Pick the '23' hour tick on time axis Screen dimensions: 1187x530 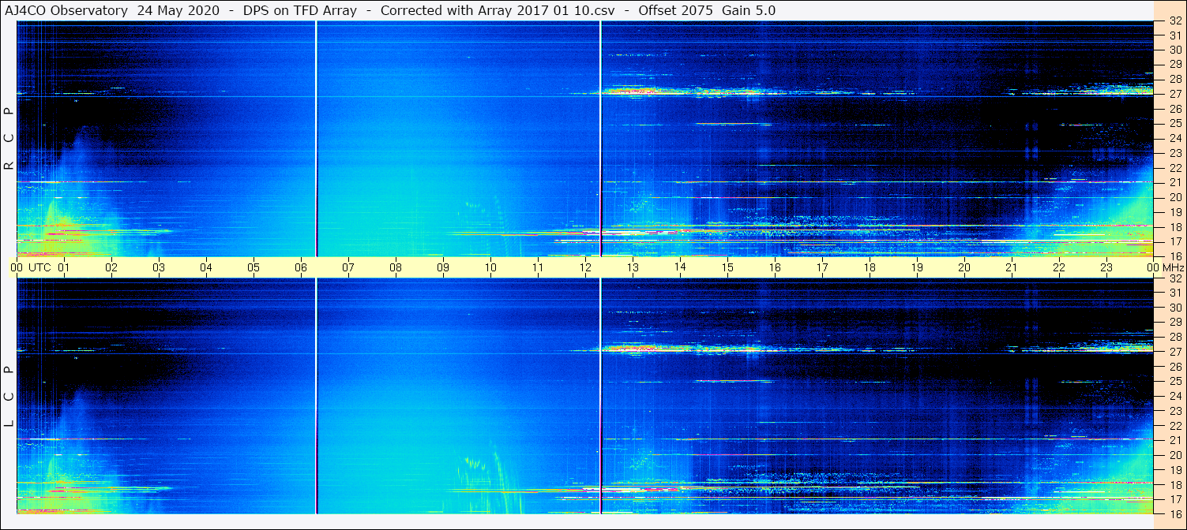[1106, 267]
